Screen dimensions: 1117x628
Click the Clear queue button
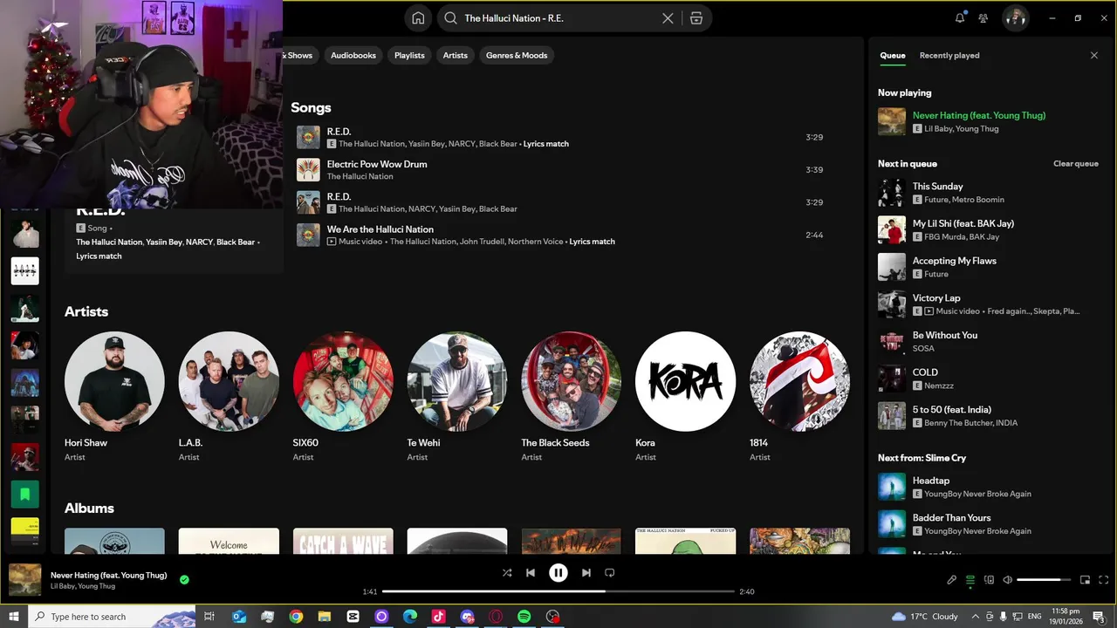pyautogui.click(x=1075, y=164)
